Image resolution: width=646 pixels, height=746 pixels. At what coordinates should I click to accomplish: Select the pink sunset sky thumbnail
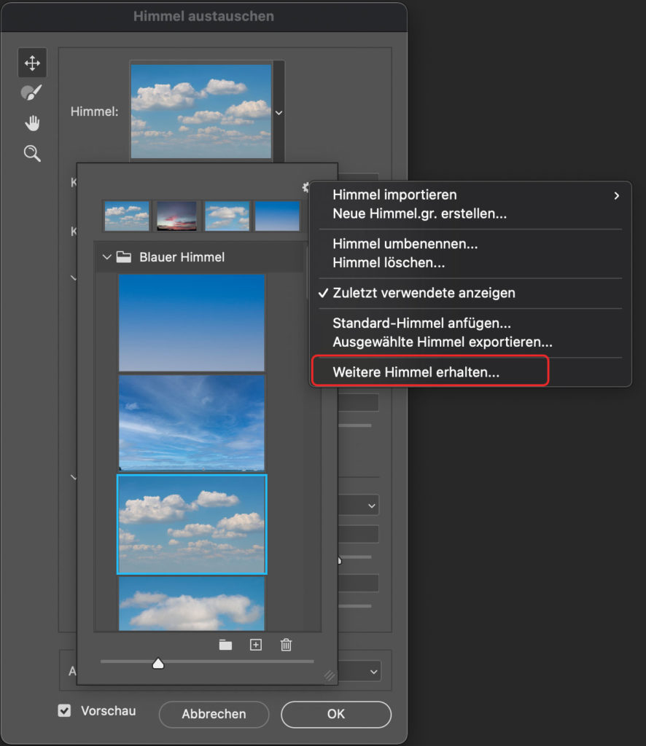point(176,216)
